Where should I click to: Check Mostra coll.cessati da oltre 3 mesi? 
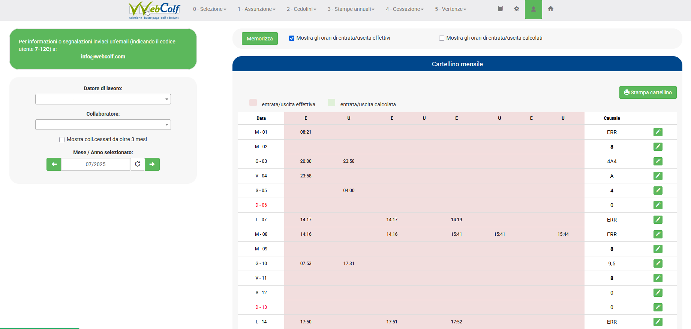62,140
